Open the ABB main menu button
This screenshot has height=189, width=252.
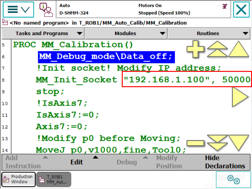click(x=18, y=9)
